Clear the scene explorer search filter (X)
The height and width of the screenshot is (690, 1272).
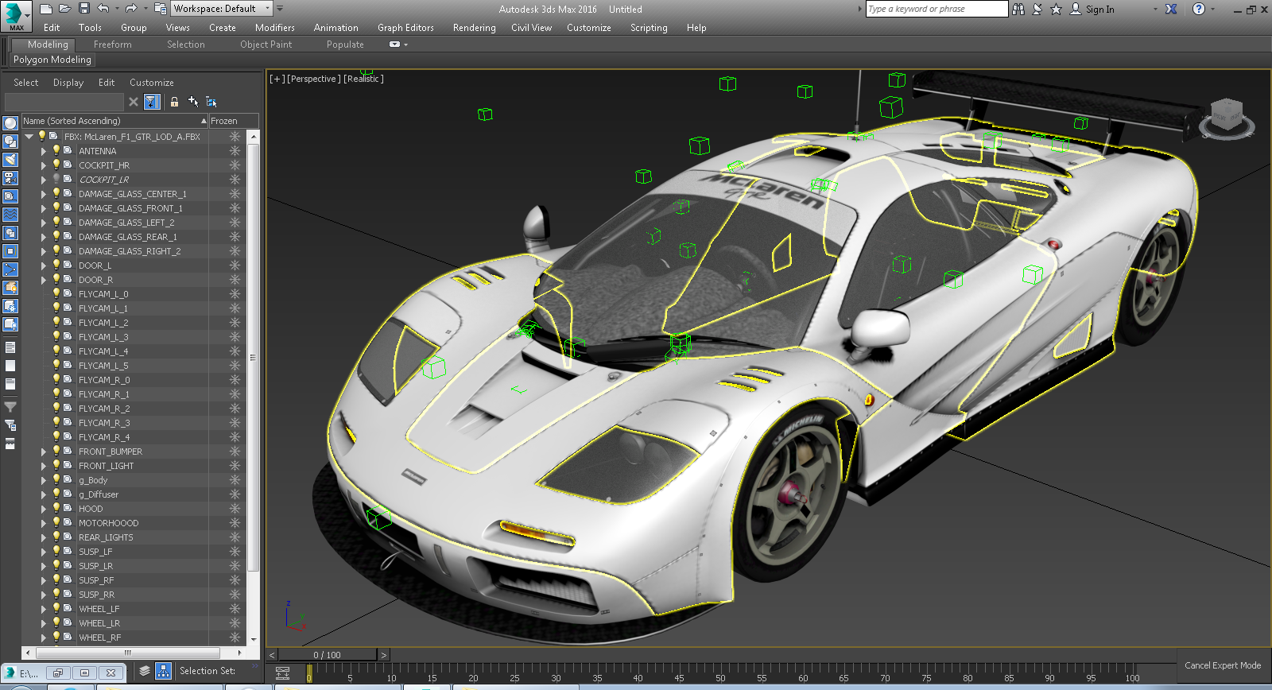tap(134, 102)
